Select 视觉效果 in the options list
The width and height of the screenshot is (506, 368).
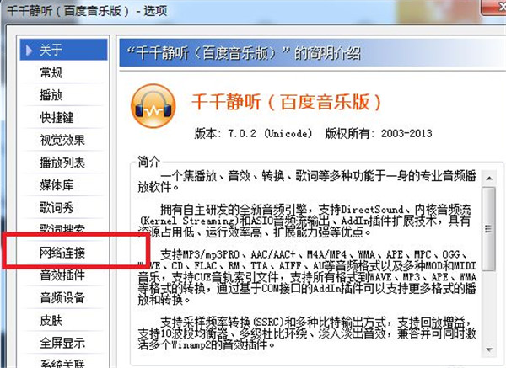pyautogui.click(x=63, y=140)
